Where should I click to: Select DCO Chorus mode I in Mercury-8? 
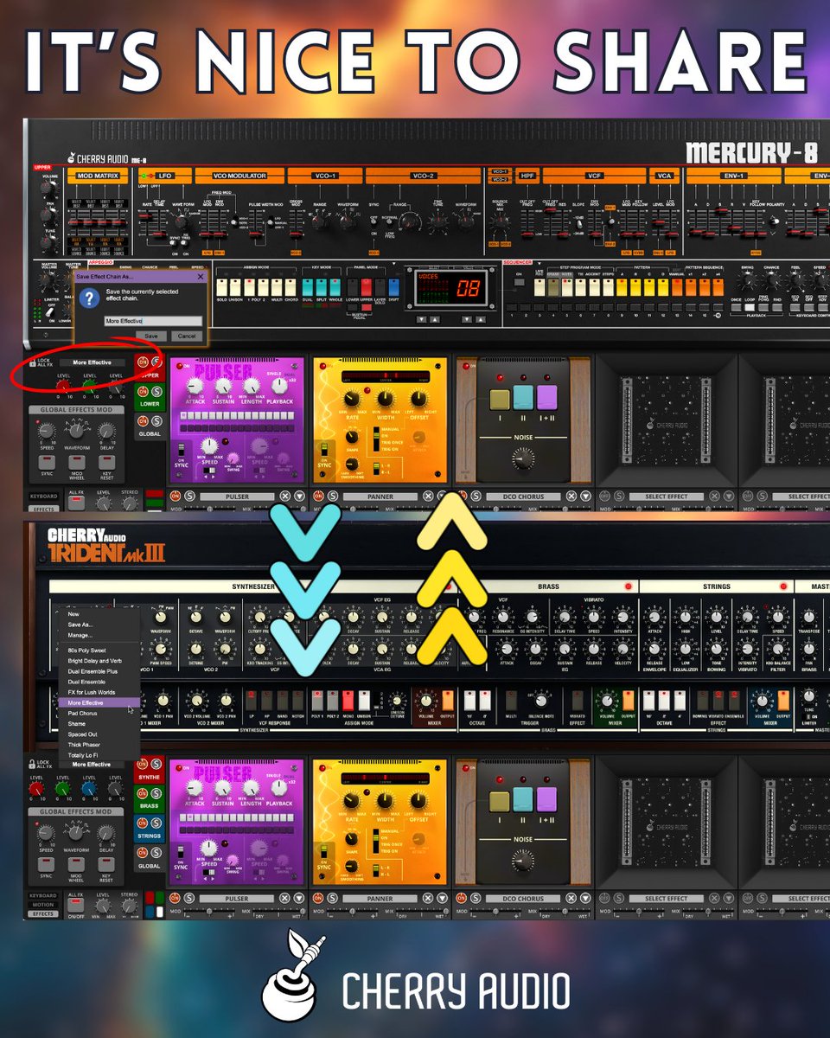click(x=500, y=400)
